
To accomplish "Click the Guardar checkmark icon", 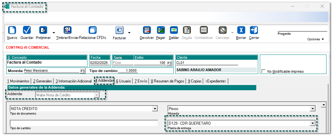I will click(27, 31).
